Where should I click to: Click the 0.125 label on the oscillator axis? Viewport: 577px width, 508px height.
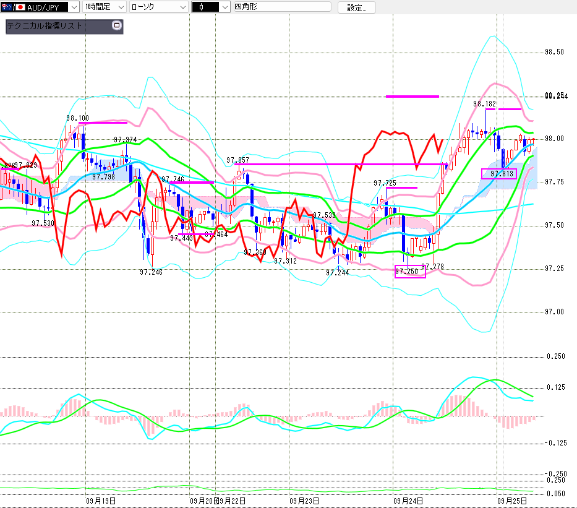tap(556, 388)
